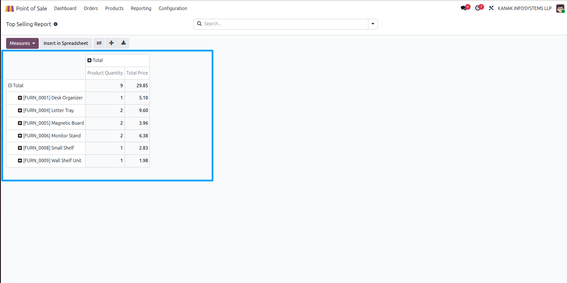Open the Configuration menu
This screenshot has height=283, width=567.
[173, 8]
